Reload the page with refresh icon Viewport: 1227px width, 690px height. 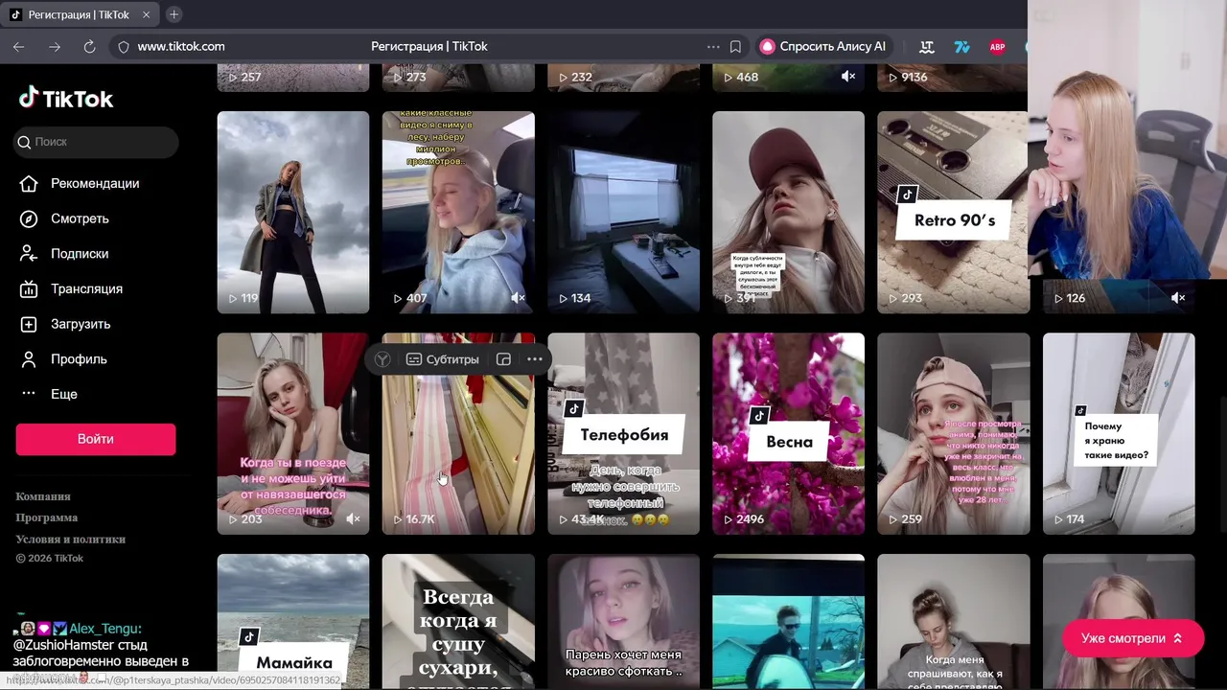point(89,46)
